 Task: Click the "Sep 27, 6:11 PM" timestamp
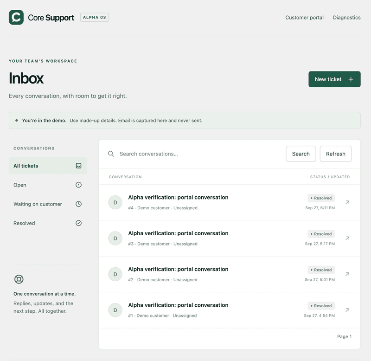[x=320, y=208]
